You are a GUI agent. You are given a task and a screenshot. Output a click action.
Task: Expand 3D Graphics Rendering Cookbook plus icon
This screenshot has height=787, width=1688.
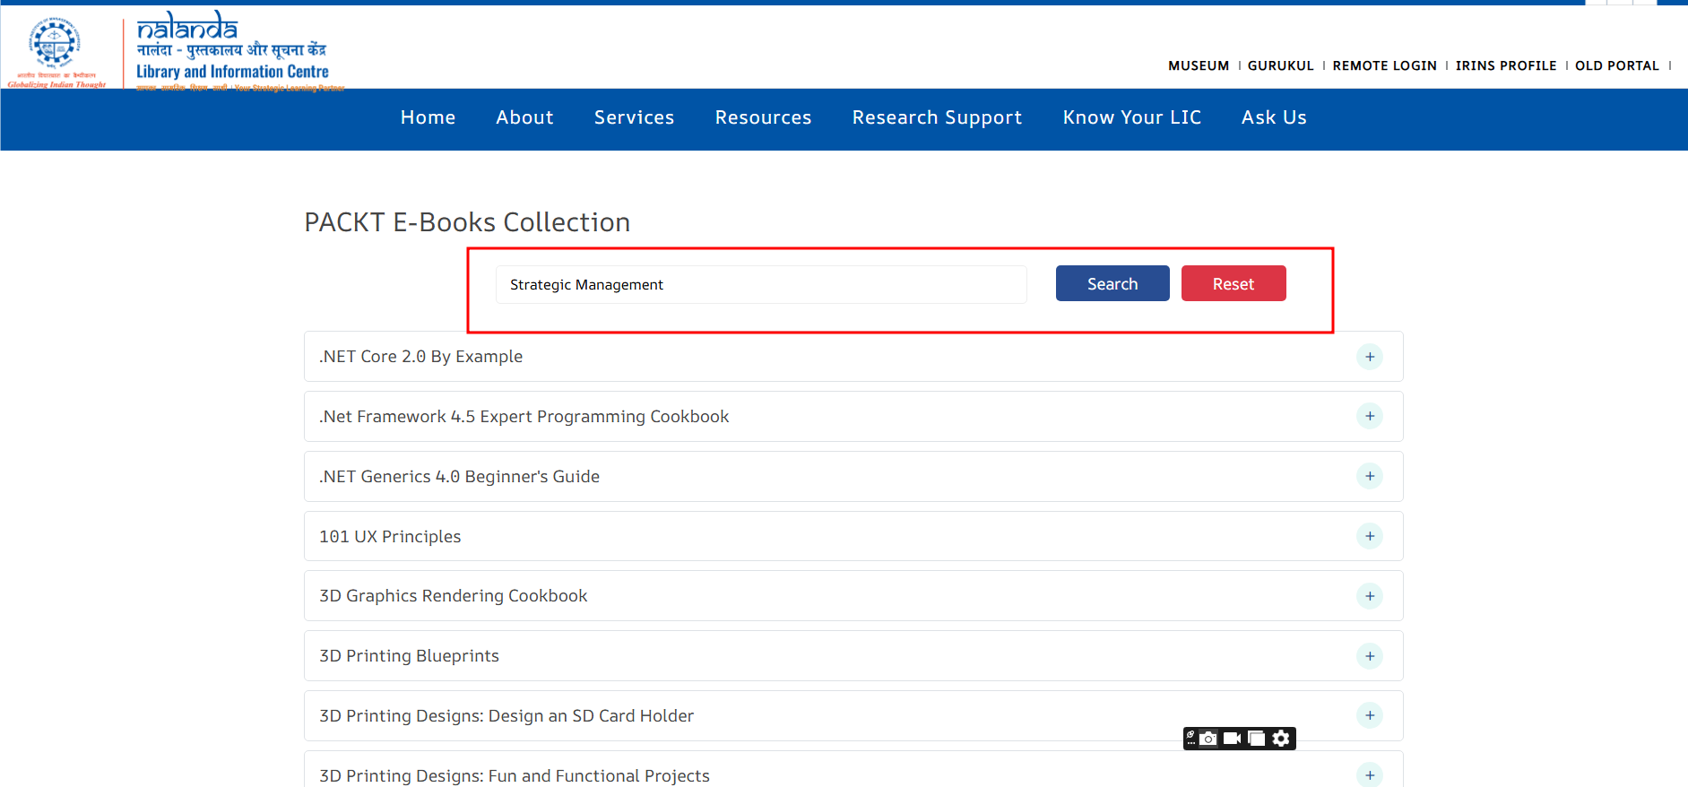pyautogui.click(x=1369, y=596)
